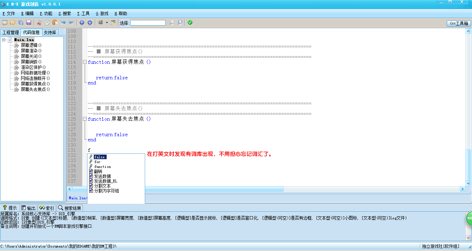Click the magnifier icon beside the green check
Viewport: 472px width, 251px height.
pos(180,23)
